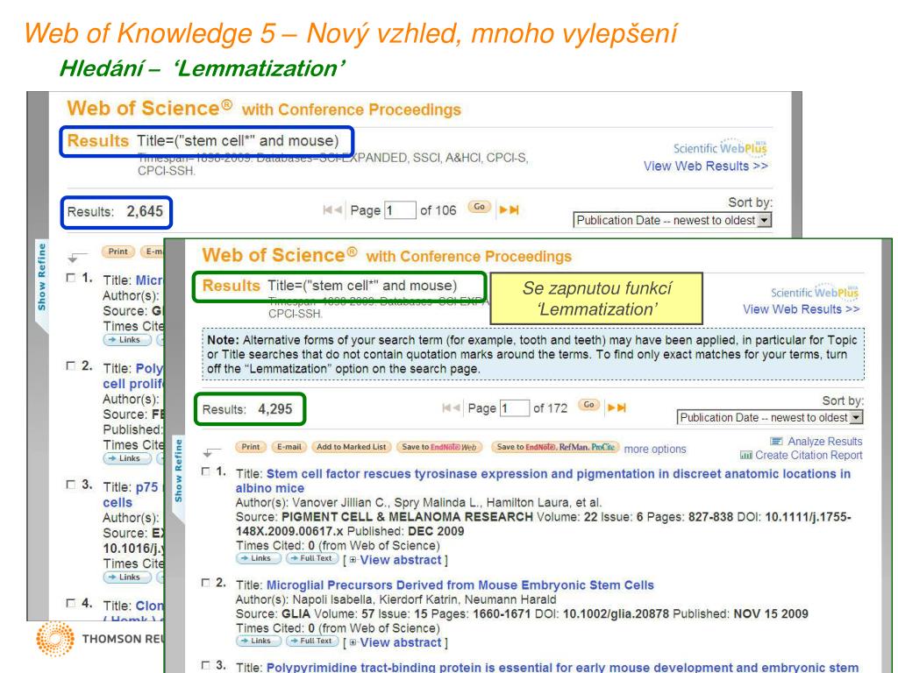Image resolution: width=898 pixels, height=673 pixels.
Task: Click Go button in back window pager
Action: pyautogui.click(x=480, y=207)
